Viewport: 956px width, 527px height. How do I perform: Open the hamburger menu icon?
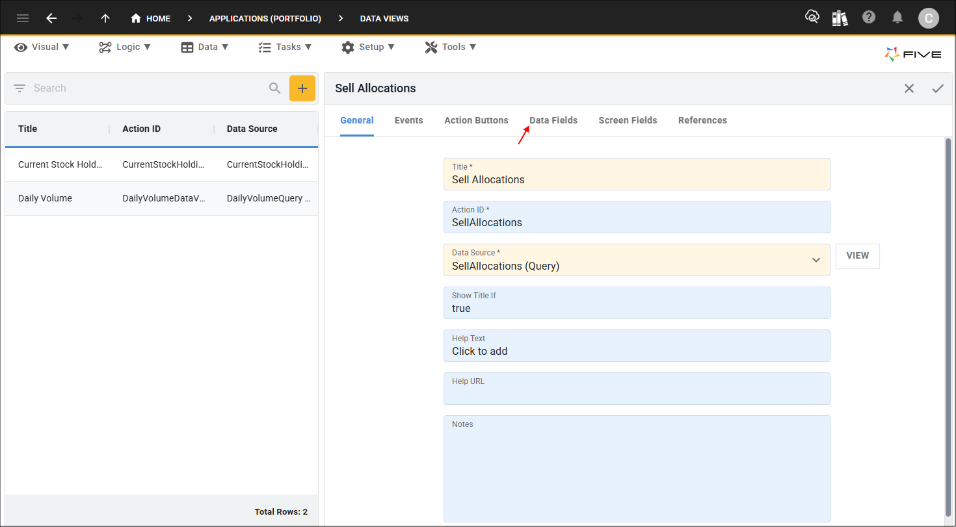click(x=23, y=18)
